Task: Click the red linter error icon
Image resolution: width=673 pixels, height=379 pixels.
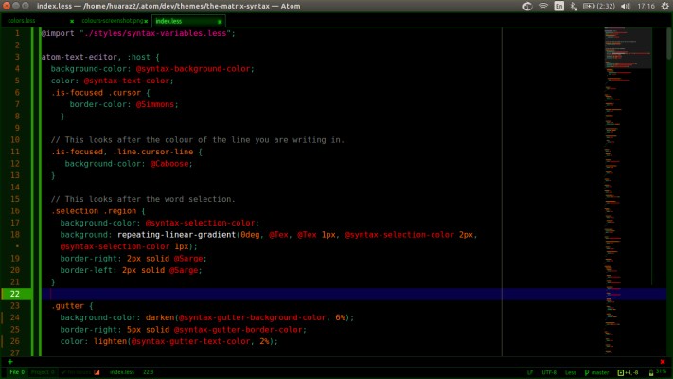Action: (x=97, y=372)
